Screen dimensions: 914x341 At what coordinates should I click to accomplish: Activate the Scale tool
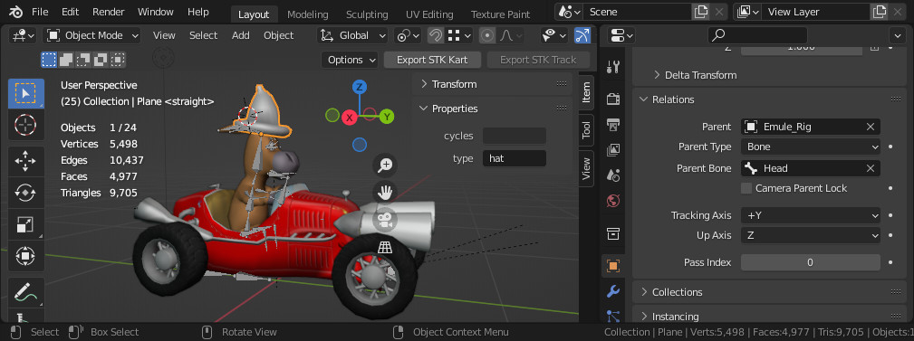point(25,224)
